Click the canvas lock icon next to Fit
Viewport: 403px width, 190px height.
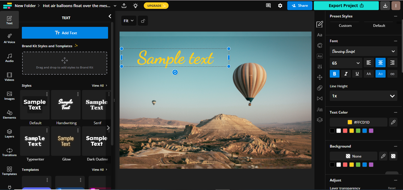coord(143,21)
